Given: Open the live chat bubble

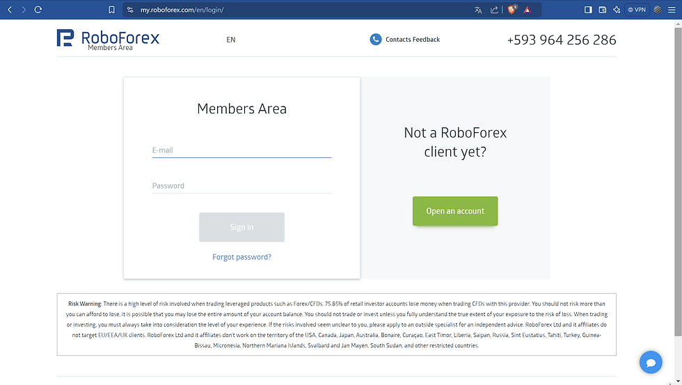Looking at the screenshot, I should [651, 363].
